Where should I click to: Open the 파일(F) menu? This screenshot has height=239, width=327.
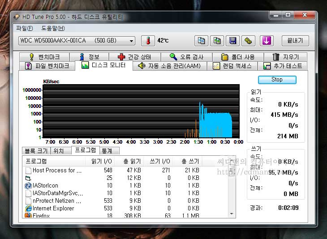pyautogui.click(x=24, y=28)
